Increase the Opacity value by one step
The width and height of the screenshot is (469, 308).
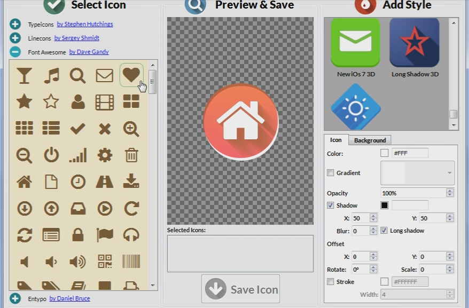tap(450, 191)
